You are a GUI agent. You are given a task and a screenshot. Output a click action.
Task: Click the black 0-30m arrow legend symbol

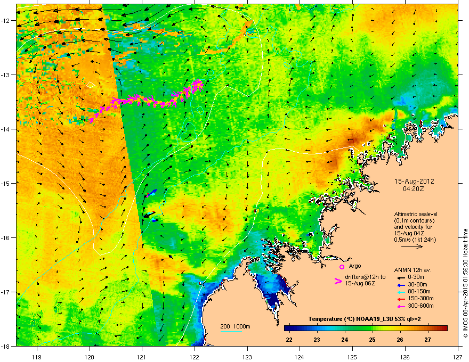click(x=400, y=277)
